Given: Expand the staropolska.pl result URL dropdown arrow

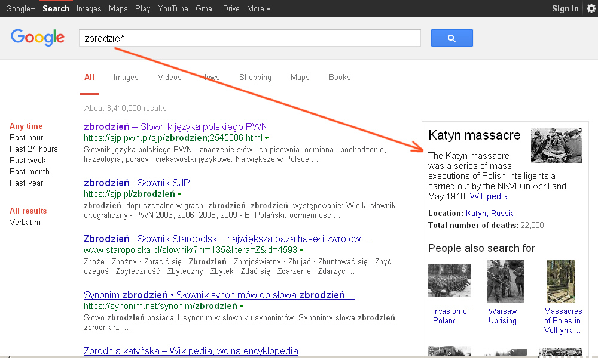Looking at the screenshot, I should pos(301,251).
